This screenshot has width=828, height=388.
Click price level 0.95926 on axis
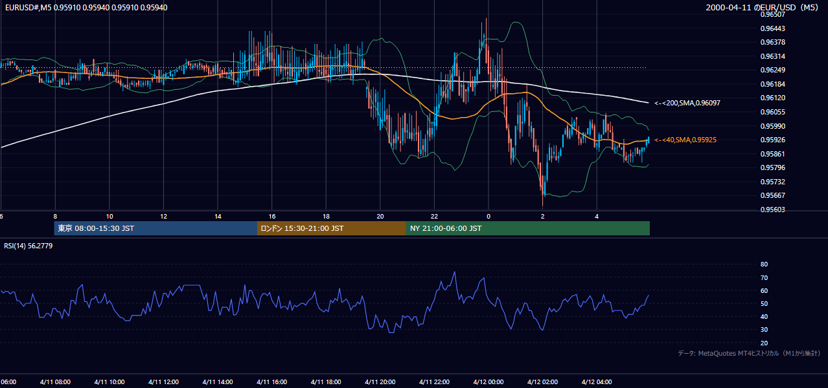click(x=772, y=140)
